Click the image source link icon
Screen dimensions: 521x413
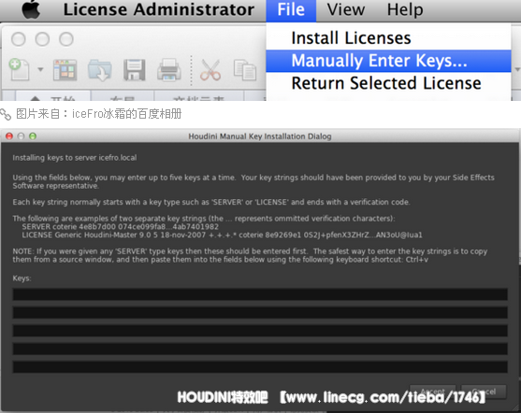pyautogui.click(x=6, y=114)
